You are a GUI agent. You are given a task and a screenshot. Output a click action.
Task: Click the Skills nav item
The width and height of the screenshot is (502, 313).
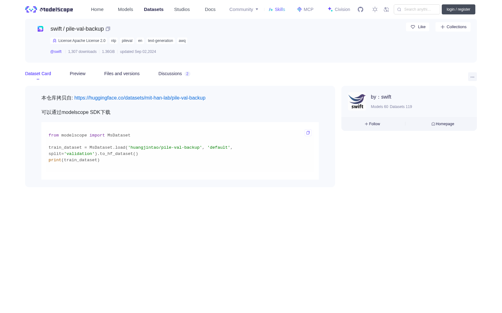coord(277,9)
